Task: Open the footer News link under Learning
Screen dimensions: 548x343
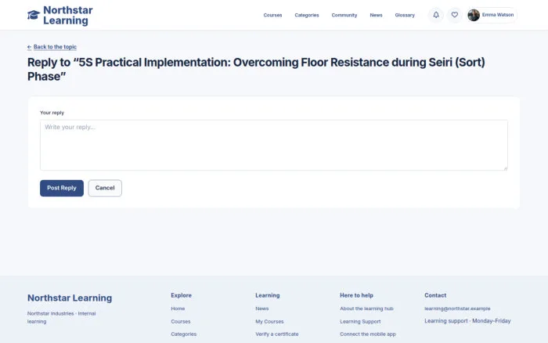Action: [x=262, y=309]
